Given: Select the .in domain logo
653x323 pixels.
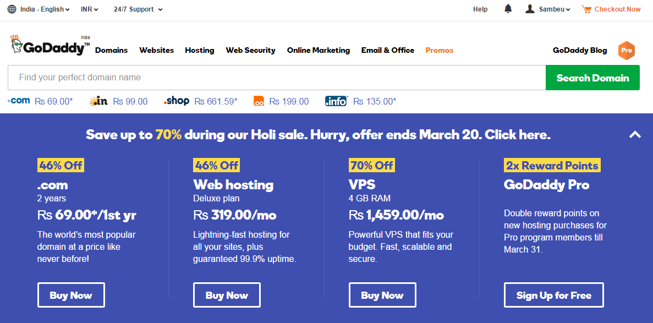Looking at the screenshot, I should pyautogui.click(x=98, y=101).
